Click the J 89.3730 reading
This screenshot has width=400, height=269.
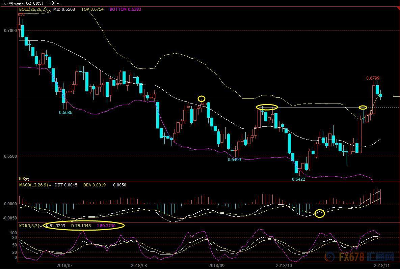106,226
